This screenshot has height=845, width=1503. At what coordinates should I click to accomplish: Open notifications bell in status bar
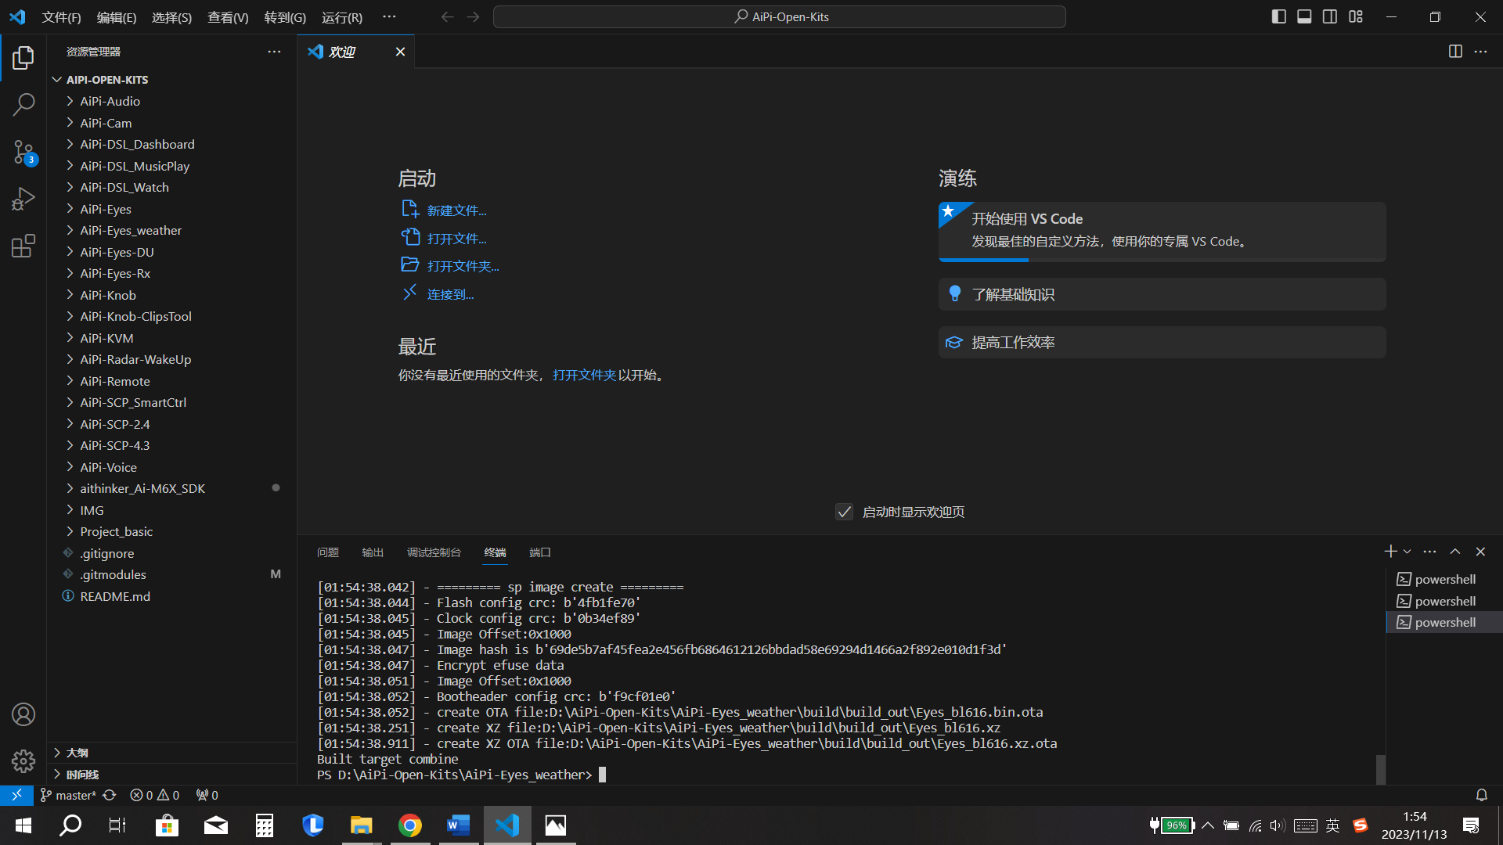1481,795
